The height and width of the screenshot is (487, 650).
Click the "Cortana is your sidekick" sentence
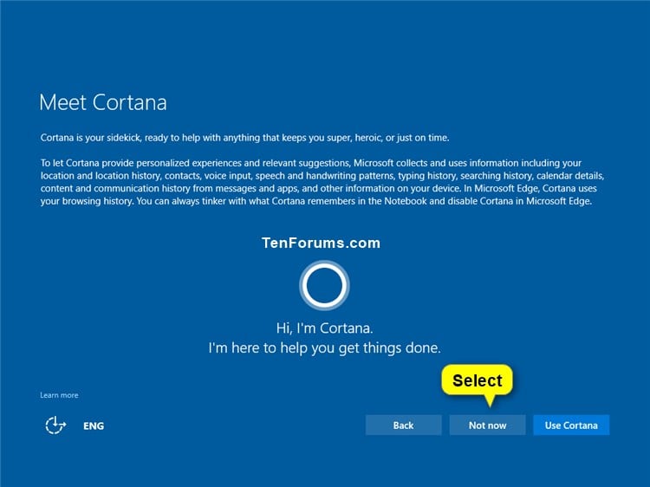click(245, 138)
